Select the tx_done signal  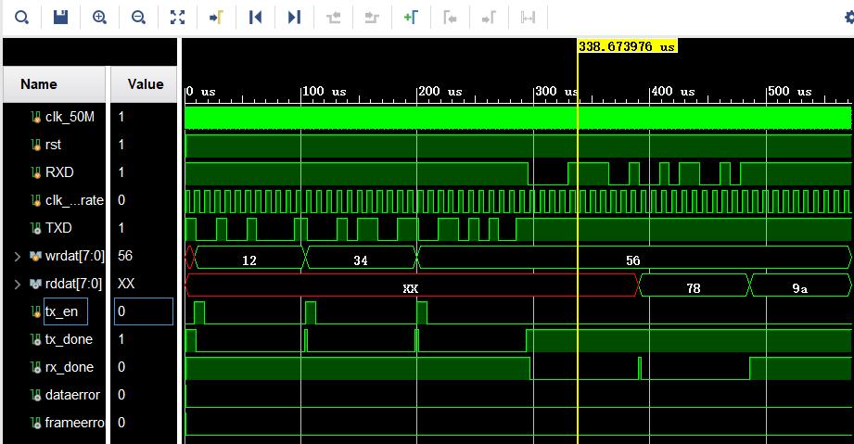(x=69, y=339)
